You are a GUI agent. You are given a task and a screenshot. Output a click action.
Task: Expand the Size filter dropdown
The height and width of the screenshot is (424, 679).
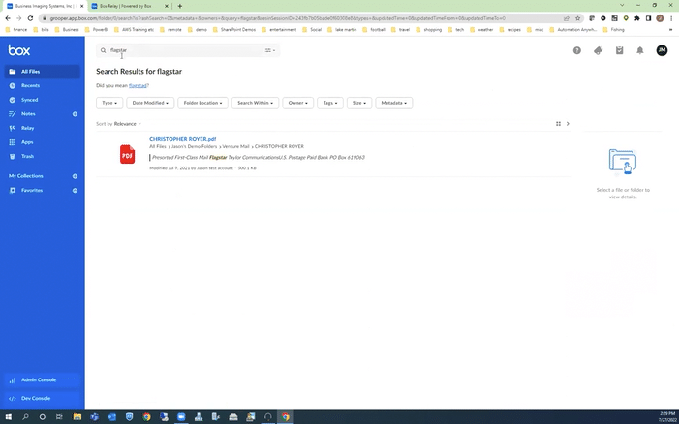pos(359,103)
